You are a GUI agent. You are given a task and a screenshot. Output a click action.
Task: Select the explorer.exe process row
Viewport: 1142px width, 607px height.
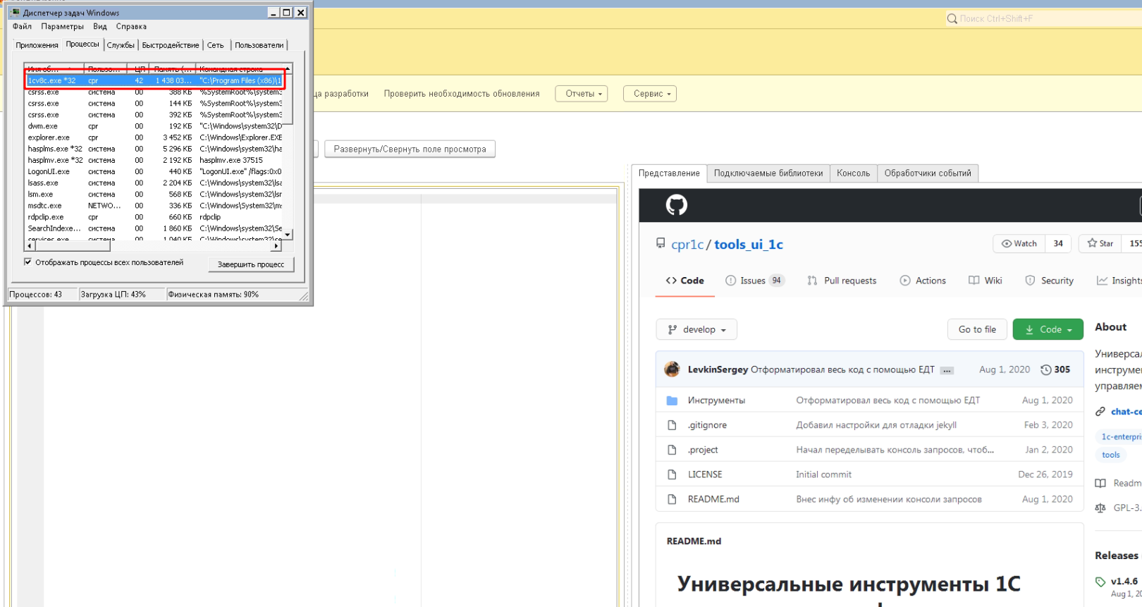pos(154,137)
